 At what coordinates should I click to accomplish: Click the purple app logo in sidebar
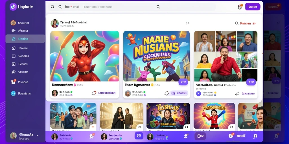pos(13,7)
